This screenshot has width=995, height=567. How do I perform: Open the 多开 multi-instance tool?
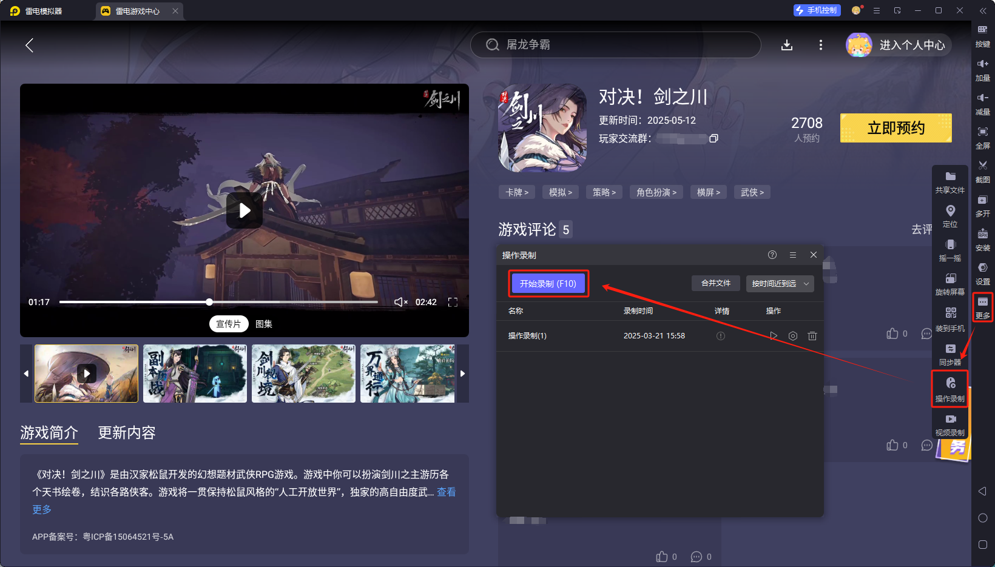[x=982, y=206]
